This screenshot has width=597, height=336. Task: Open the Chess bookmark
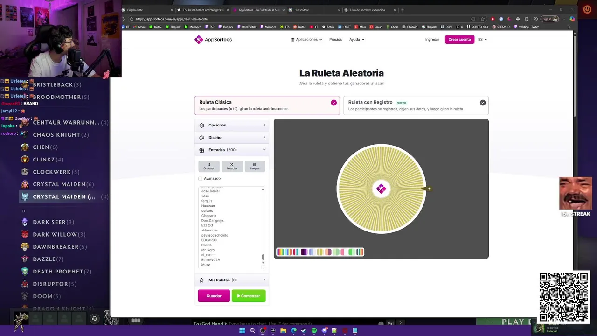392,27
